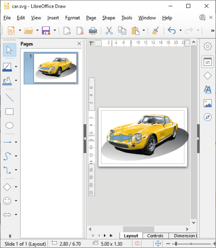
Task: Open the Navigator sidebar deck
Action: point(207,117)
